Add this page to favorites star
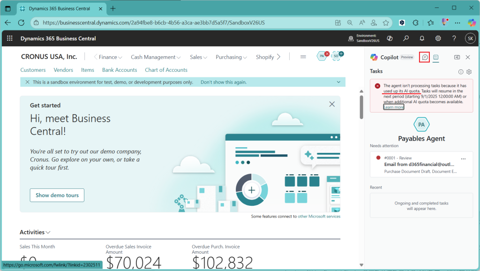 [386, 23]
